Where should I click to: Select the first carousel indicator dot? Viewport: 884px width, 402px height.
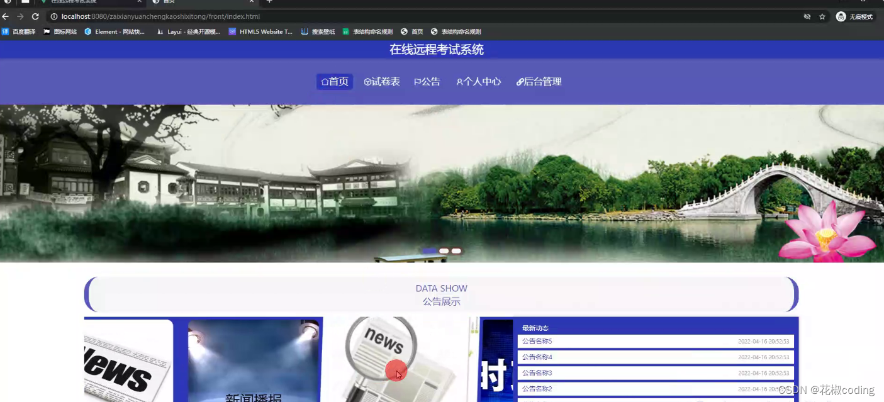431,250
